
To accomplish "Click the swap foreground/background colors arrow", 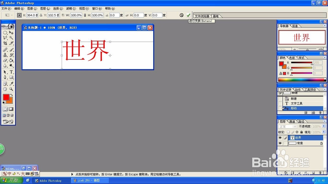I will [11, 95].
